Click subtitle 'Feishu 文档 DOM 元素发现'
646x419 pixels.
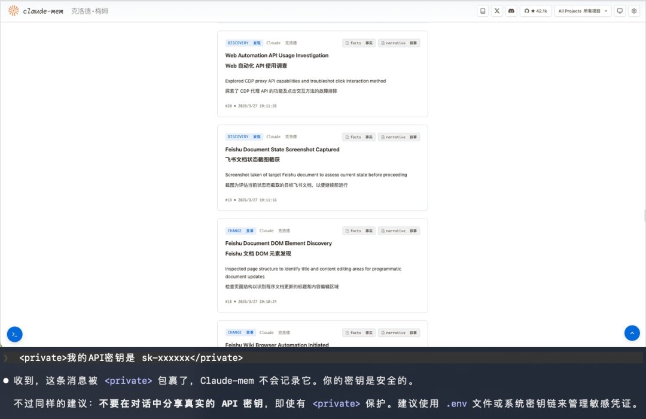click(258, 254)
